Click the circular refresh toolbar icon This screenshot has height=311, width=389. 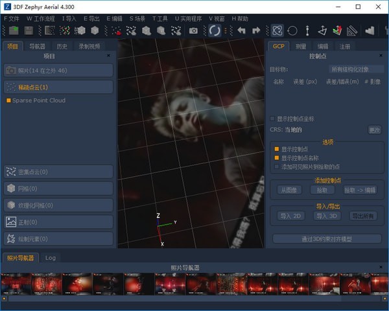[x=215, y=30]
